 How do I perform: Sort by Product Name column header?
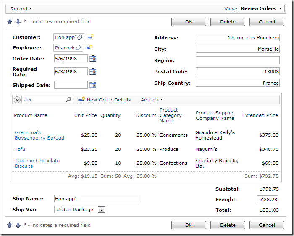click(31, 115)
